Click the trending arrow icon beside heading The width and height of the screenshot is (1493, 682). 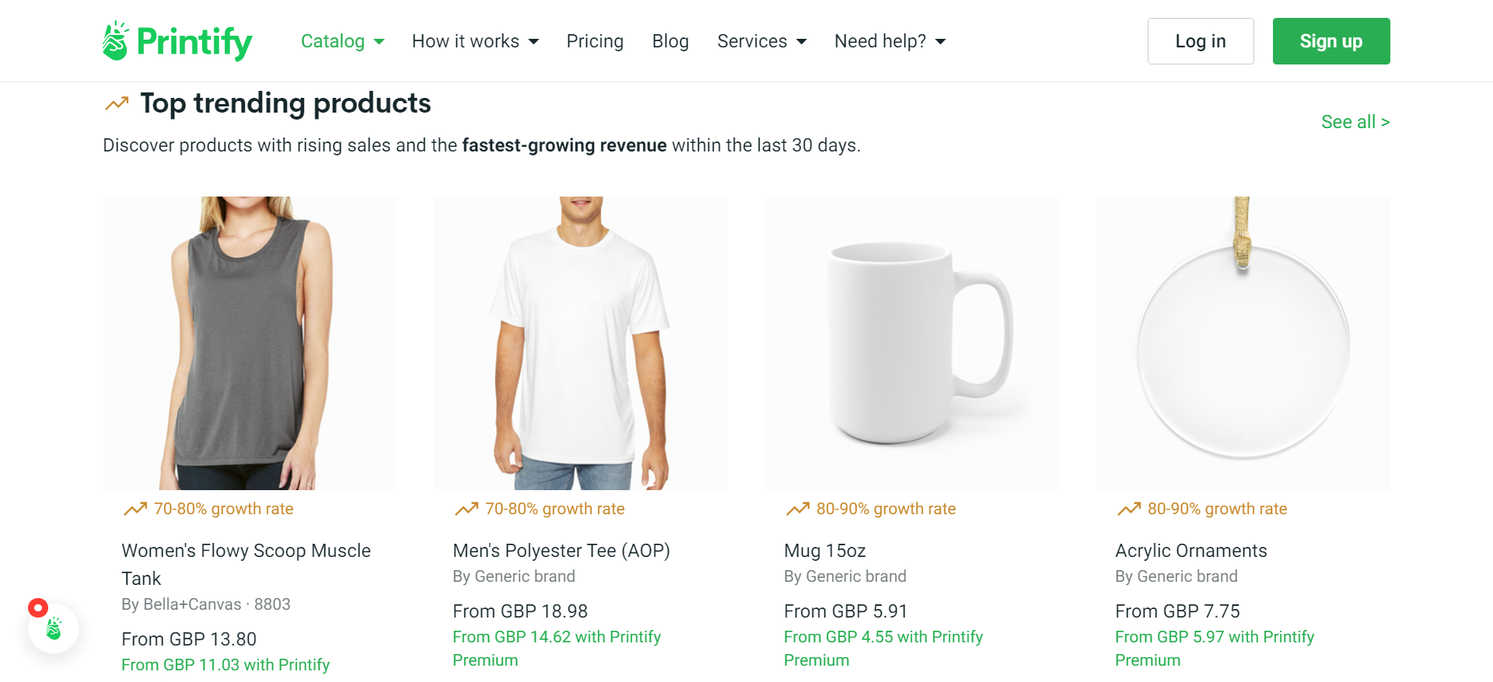pyautogui.click(x=115, y=102)
